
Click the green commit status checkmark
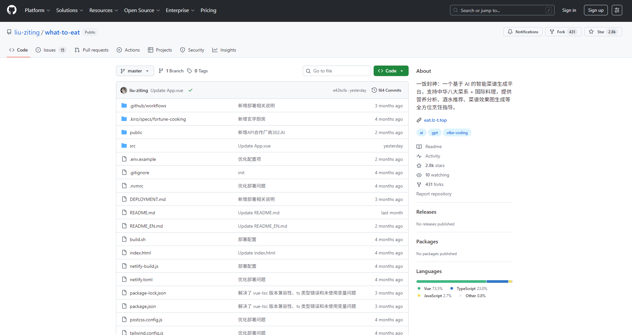click(x=190, y=90)
